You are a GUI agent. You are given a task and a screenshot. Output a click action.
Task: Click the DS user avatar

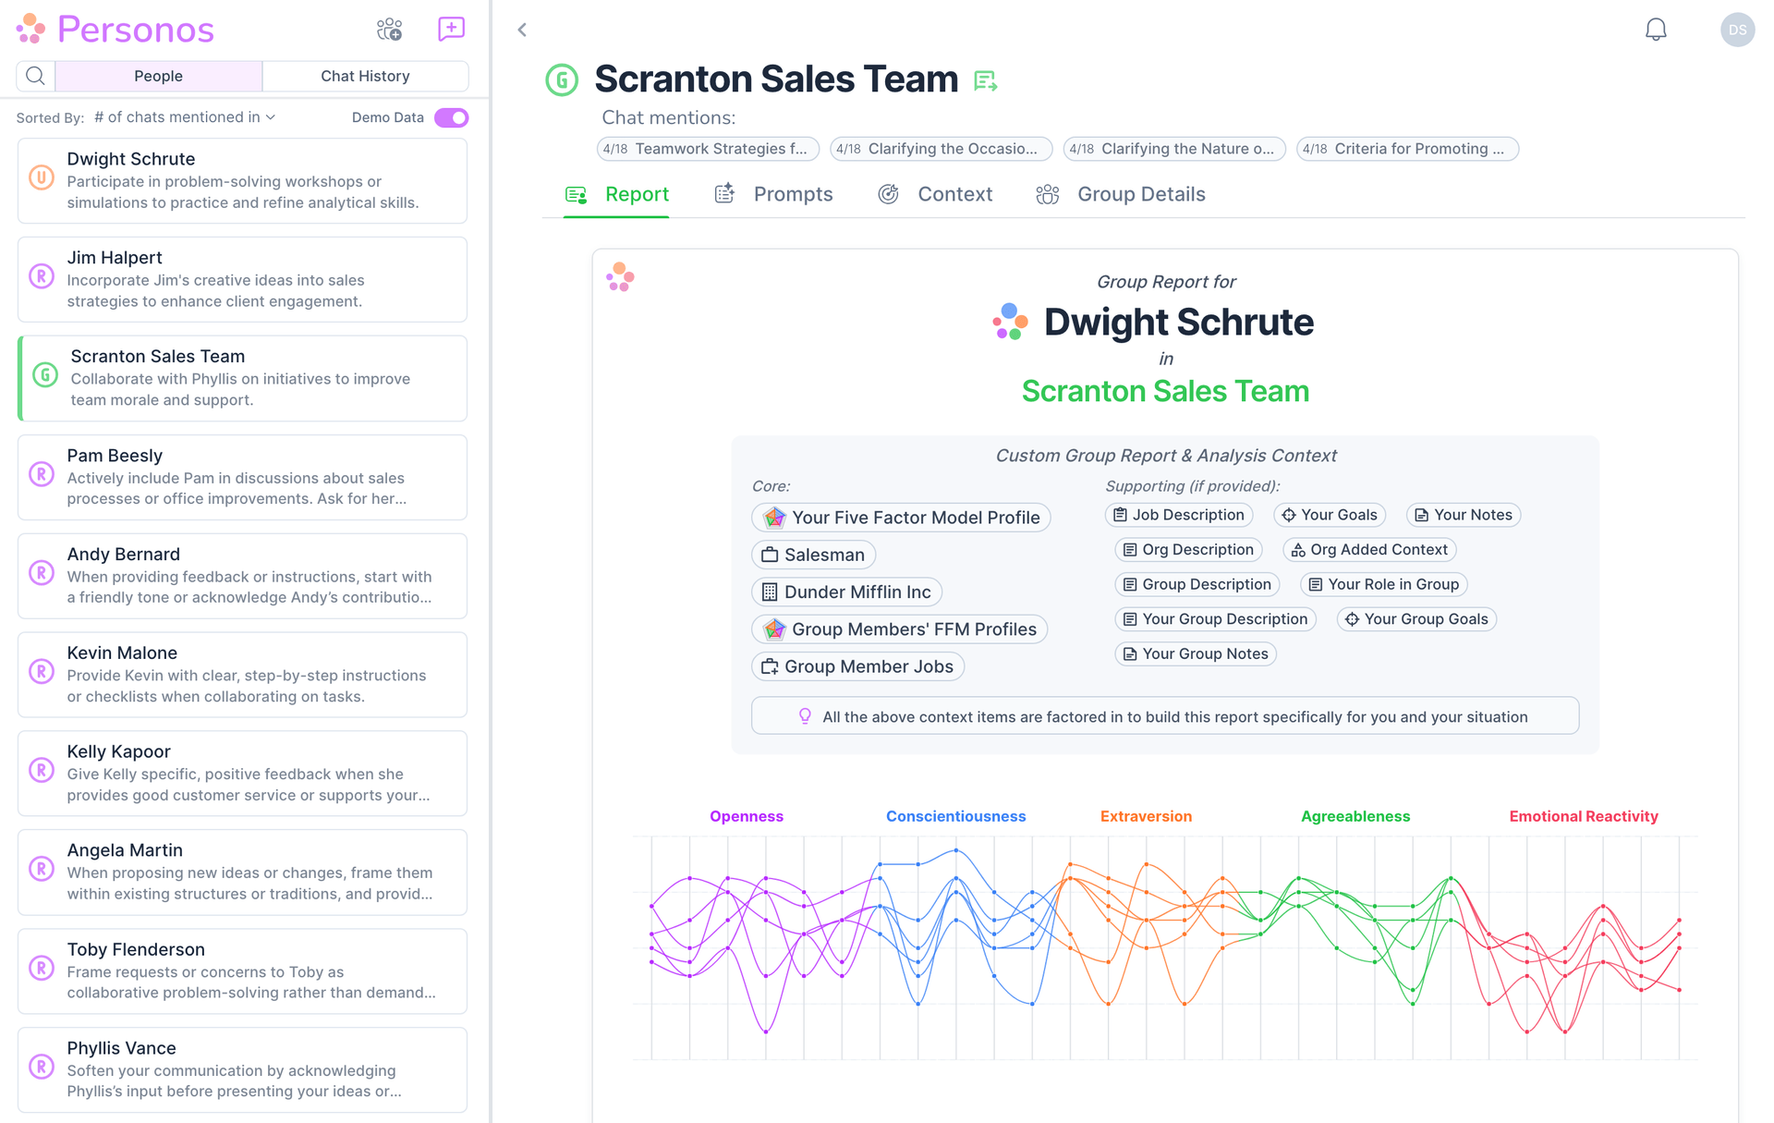tap(1736, 30)
